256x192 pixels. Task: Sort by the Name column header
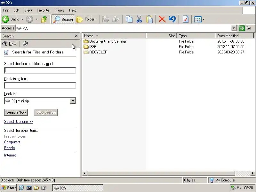click(114, 36)
